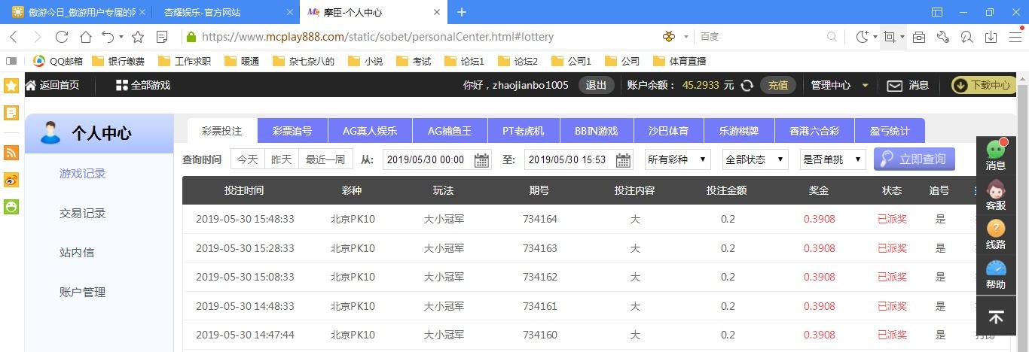Image resolution: width=1029 pixels, height=352 pixels.
Task: Open the toolbox briefcase icon
Action: click(919, 36)
